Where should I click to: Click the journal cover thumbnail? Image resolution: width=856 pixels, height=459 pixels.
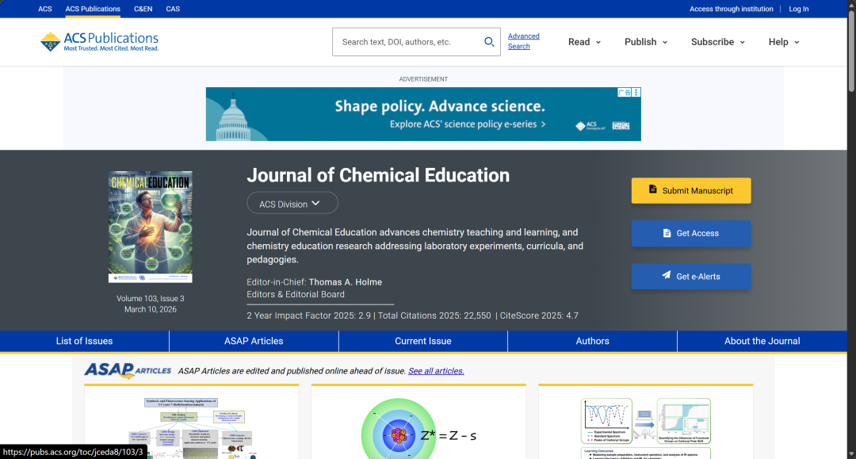(x=151, y=228)
